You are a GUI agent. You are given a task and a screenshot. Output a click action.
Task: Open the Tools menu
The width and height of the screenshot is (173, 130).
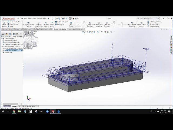click(34, 19)
